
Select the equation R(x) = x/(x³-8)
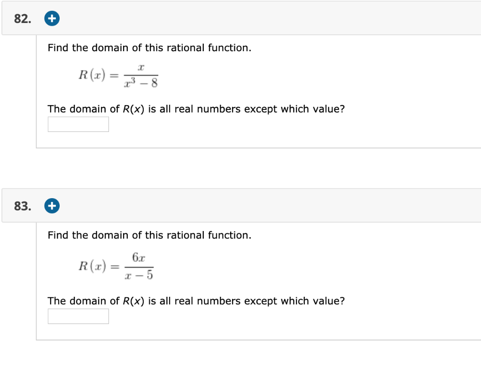(117, 75)
